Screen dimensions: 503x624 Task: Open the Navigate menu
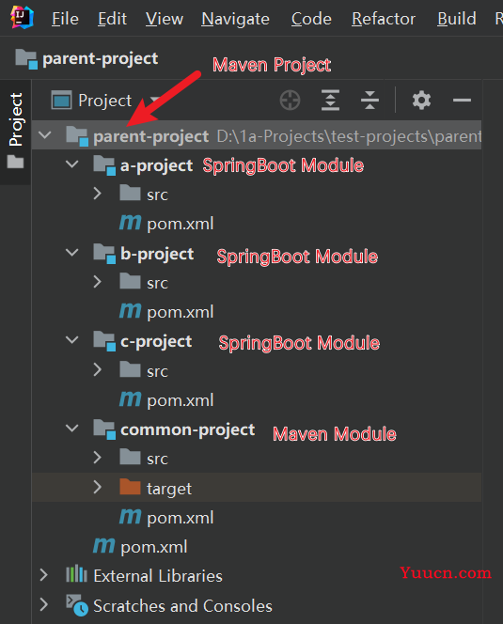tap(235, 19)
